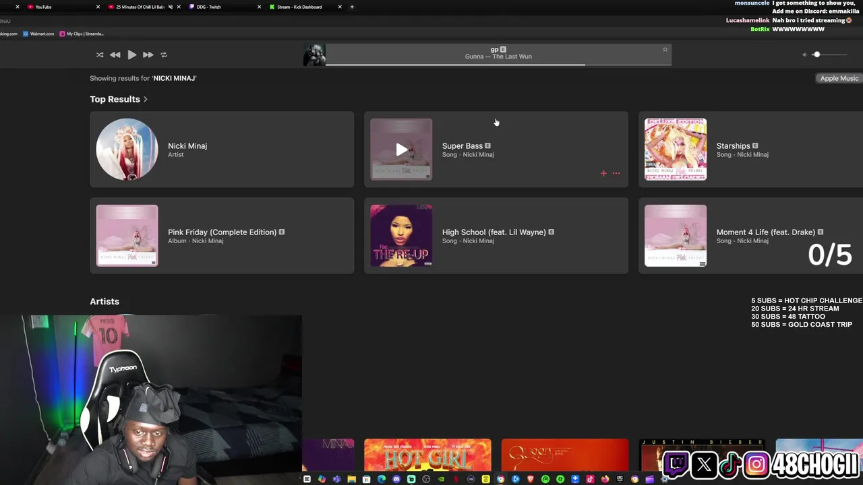Screen dimensions: 863x485
Task: Open Brave browser from the taskbar
Action: (530, 479)
